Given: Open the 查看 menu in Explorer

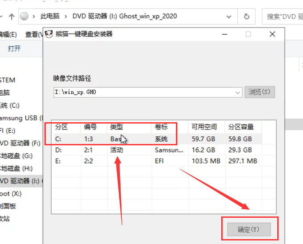Looking at the screenshot, I should (x=34, y=35).
